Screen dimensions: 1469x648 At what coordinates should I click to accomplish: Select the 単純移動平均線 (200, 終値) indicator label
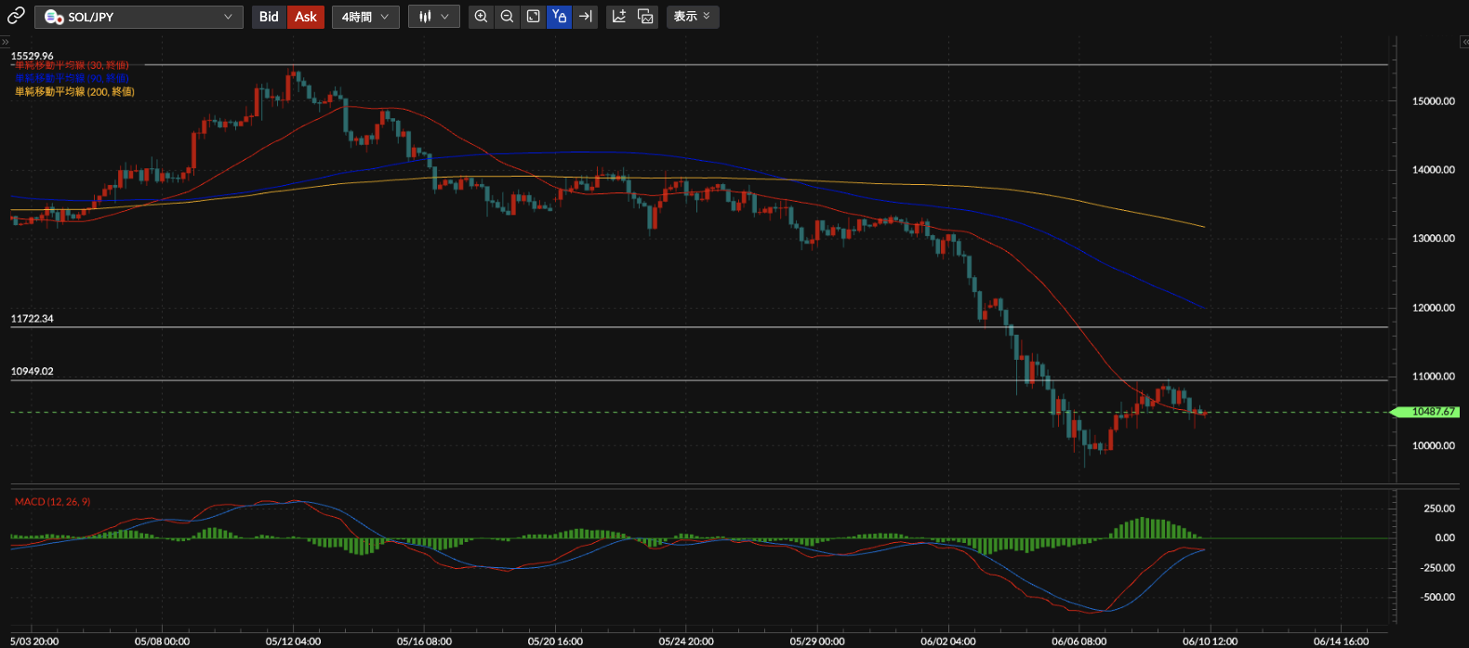[74, 92]
